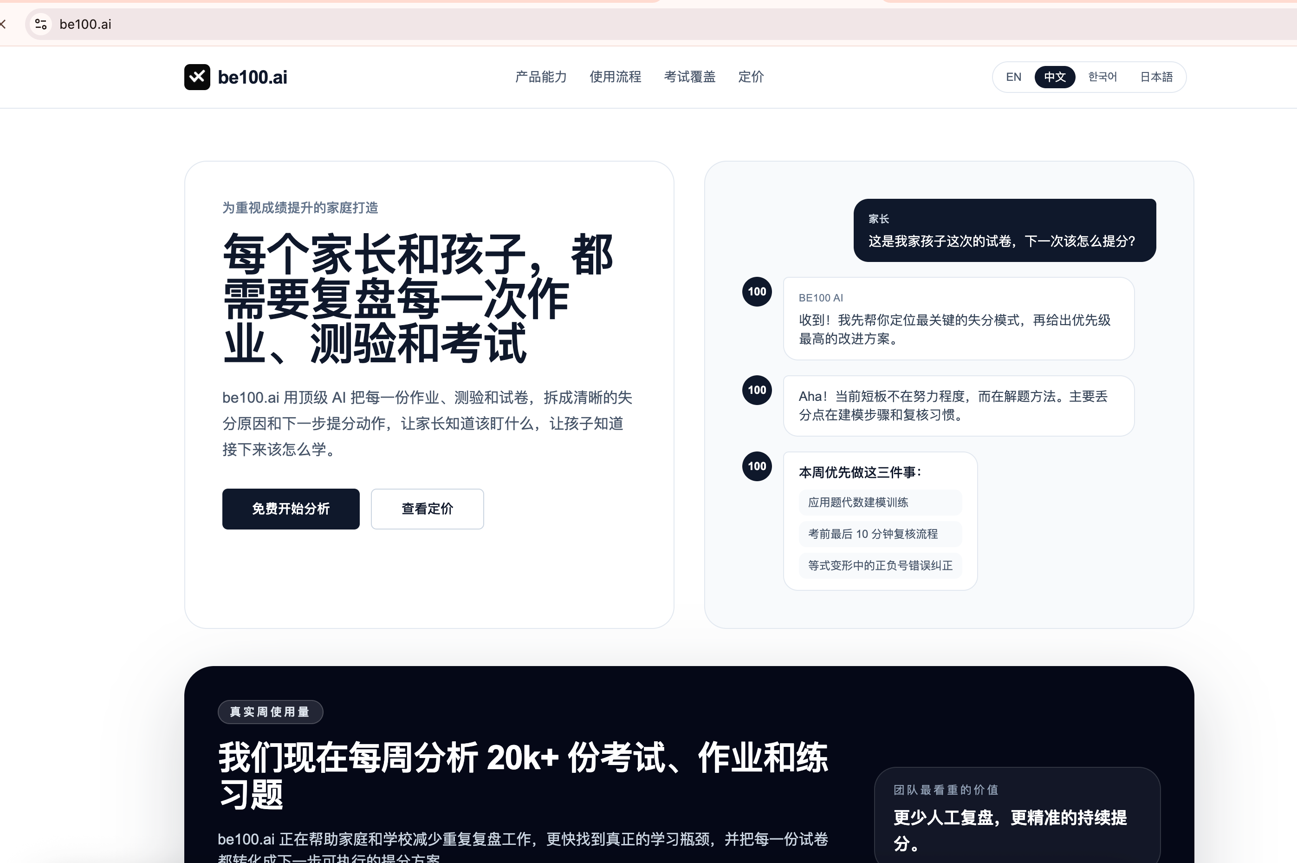This screenshot has height=863, width=1297.
Task: Click the site settings icon in address bar
Action: 41,24
